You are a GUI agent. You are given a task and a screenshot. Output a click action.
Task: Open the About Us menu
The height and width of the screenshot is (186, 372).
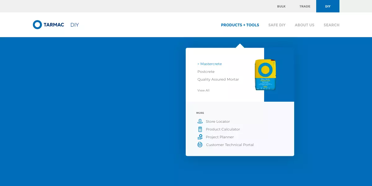304,25
